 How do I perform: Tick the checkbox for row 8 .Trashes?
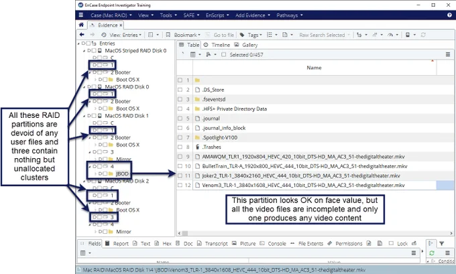[180, 147]
